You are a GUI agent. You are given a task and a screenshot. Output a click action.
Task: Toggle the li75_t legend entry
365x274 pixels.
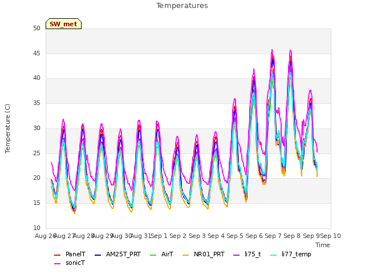(247, 254)
